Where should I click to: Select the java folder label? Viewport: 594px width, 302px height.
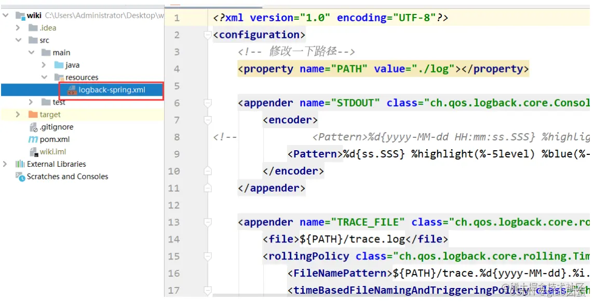click(72, 65)
